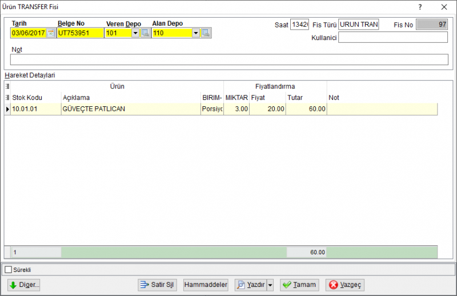The height and width of the screenshot is (296, 457).
Task: Click the Fiyatlandırma group header
Action: pos(275,86)
